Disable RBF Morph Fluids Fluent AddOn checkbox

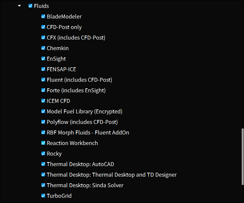(x=43, y=132)
